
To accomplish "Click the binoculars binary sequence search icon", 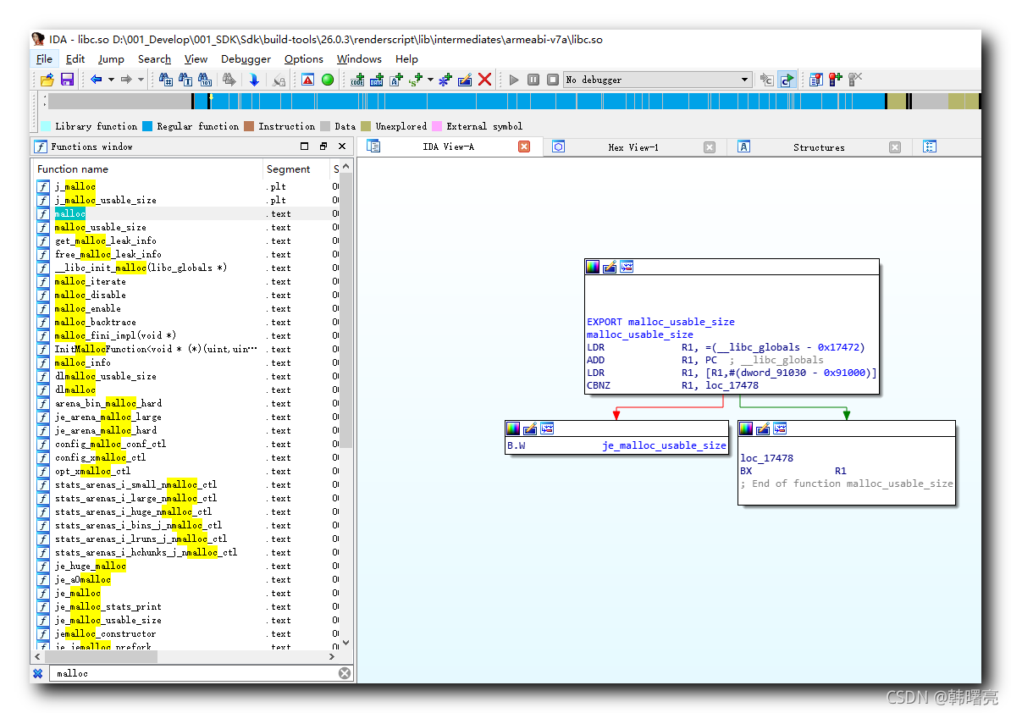I will click(205, 80).
